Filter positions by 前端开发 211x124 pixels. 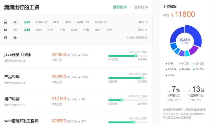pos(83,22)
